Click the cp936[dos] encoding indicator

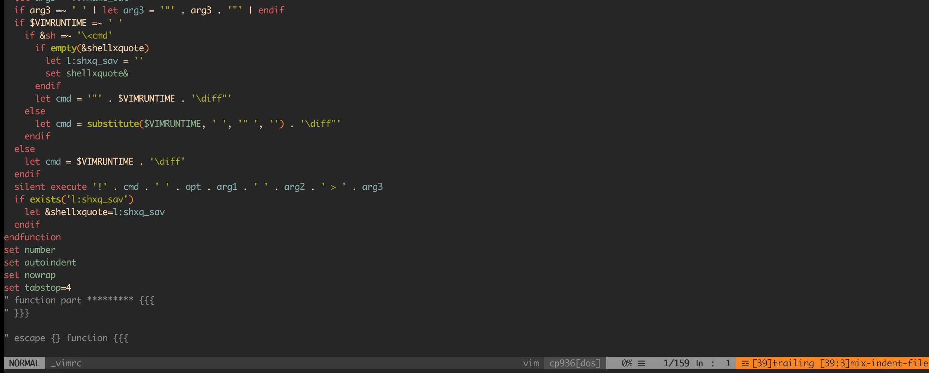pyautogui.click(x=575, y=363)
